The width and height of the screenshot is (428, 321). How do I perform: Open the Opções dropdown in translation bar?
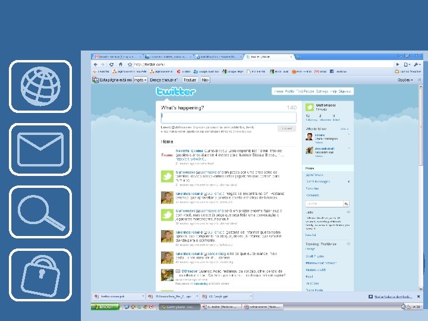click(405, 80)
